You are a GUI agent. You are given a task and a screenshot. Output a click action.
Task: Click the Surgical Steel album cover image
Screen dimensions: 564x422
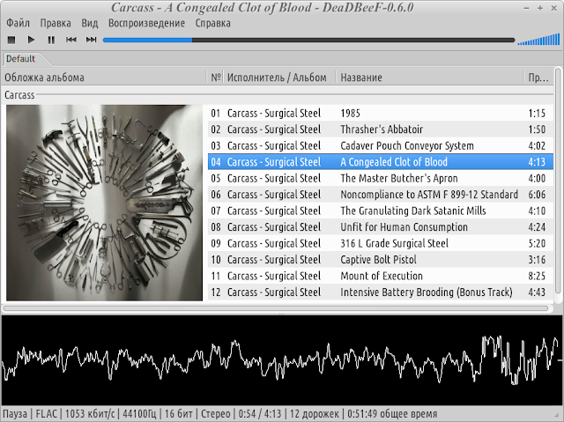tap(104, 203)
